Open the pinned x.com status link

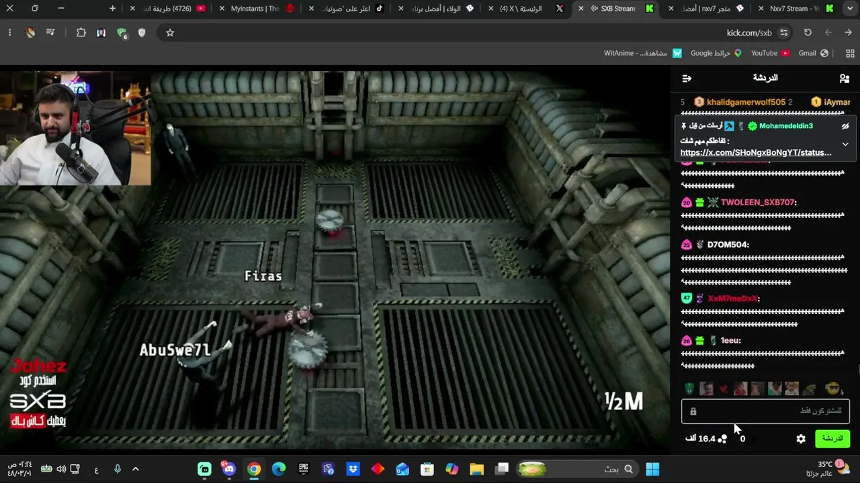coord(755,152)
